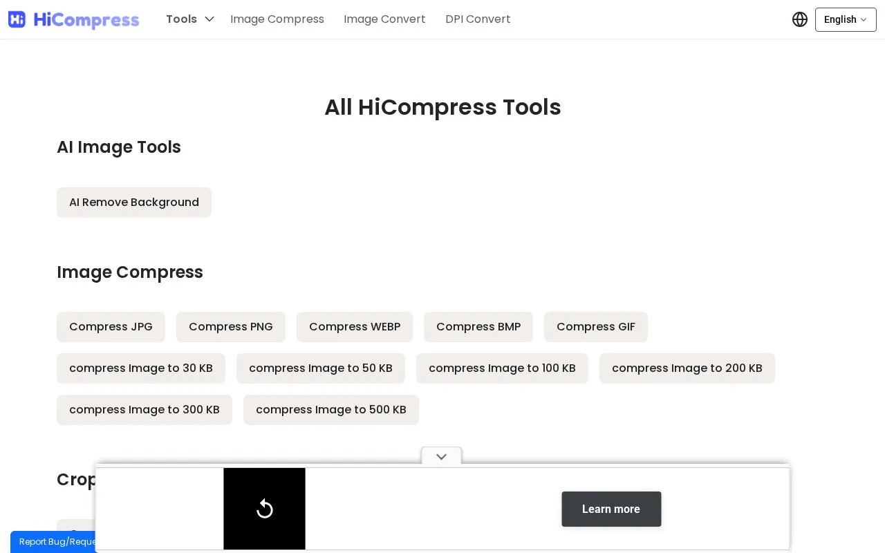Choose compress Image to 50 KB
The width and height of the screenshot is (885, 553).
point(321,368)
